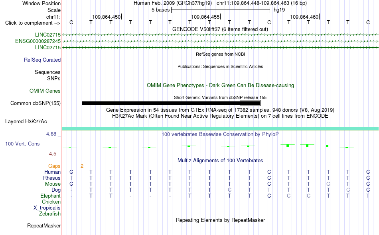Open the RepeatMasker track label
This screenshot has height=235, width=379.
[44, 226]
